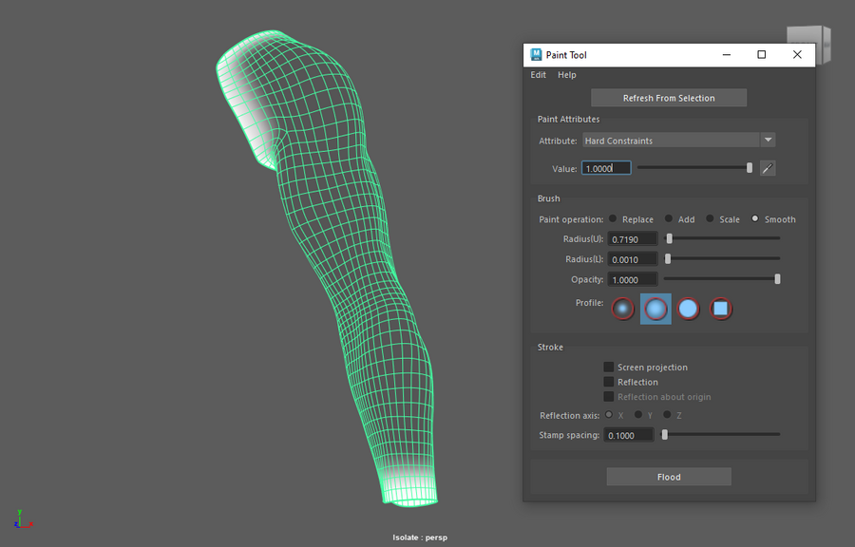Select the solid circle brush profile
This screenshot has width=855, height=547.
coord(689,309)
